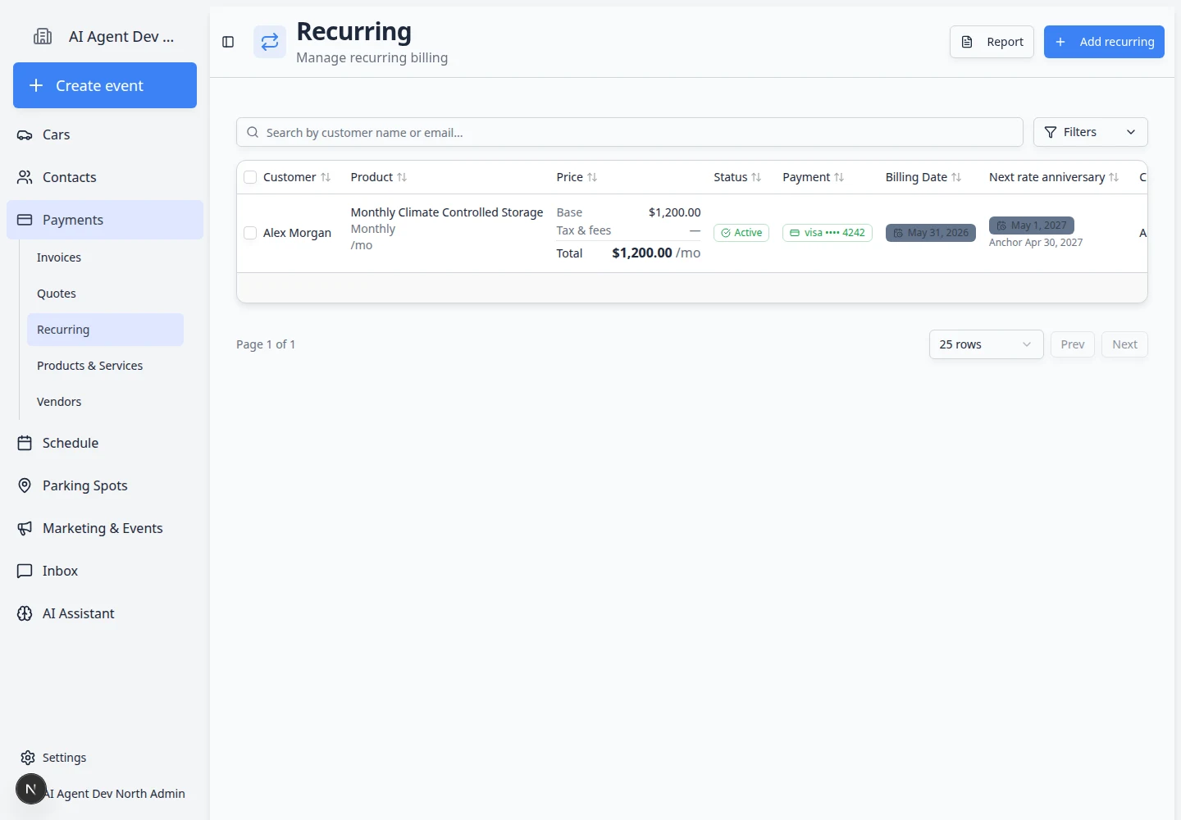Screen dimensions: 1181x820
Task: Click the May 1, 2027 anniversary badge
Action: (1032, 225)
